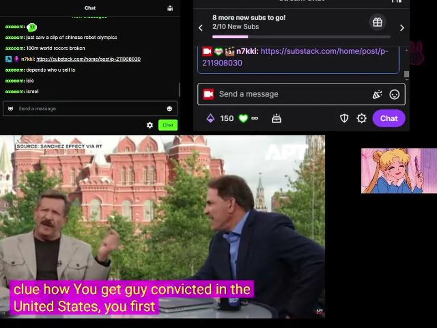Click the Sailor Moon anime thumbnail
The width and height of the screenshot is (437, 328).
399,171
